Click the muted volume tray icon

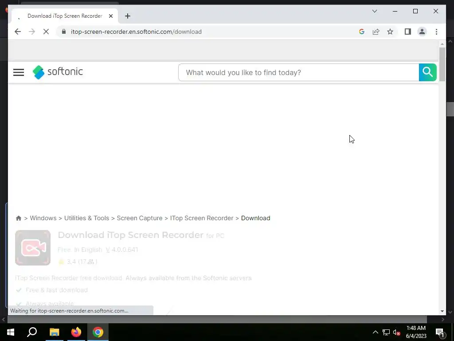click(x=397, y=332)
